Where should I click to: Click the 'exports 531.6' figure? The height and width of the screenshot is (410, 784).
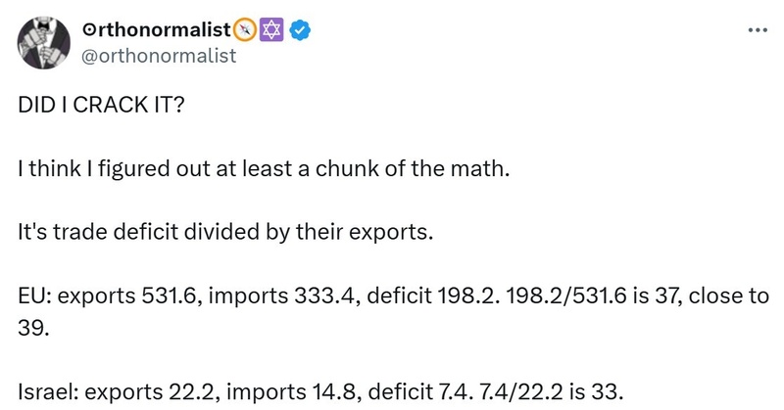point(130,296)
